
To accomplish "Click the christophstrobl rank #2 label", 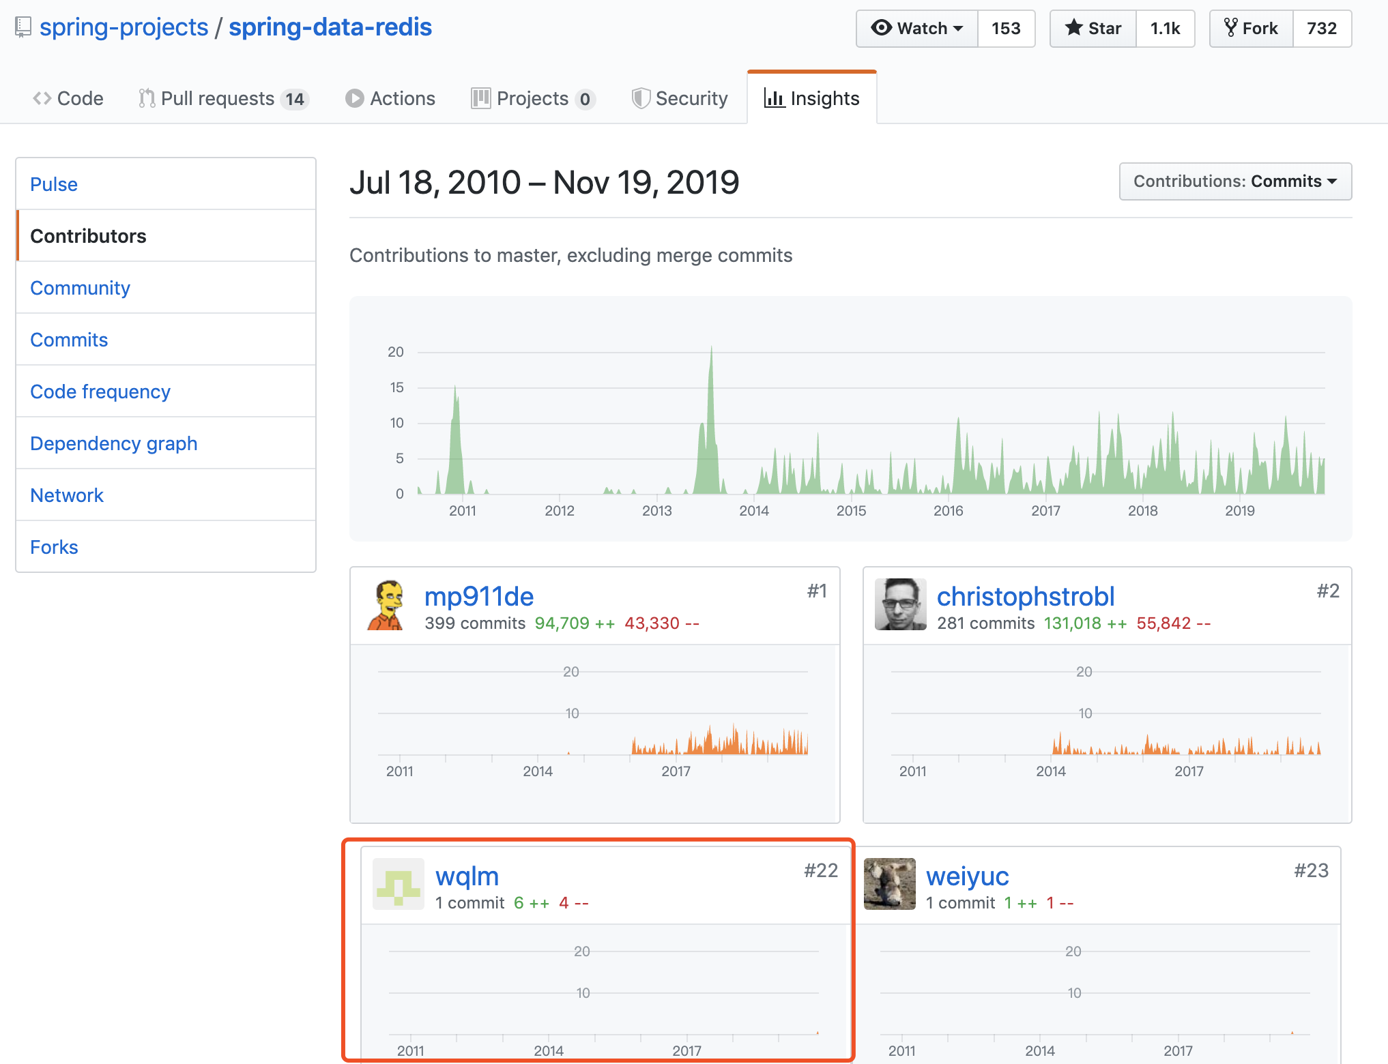I will [x=1328, y=591].
